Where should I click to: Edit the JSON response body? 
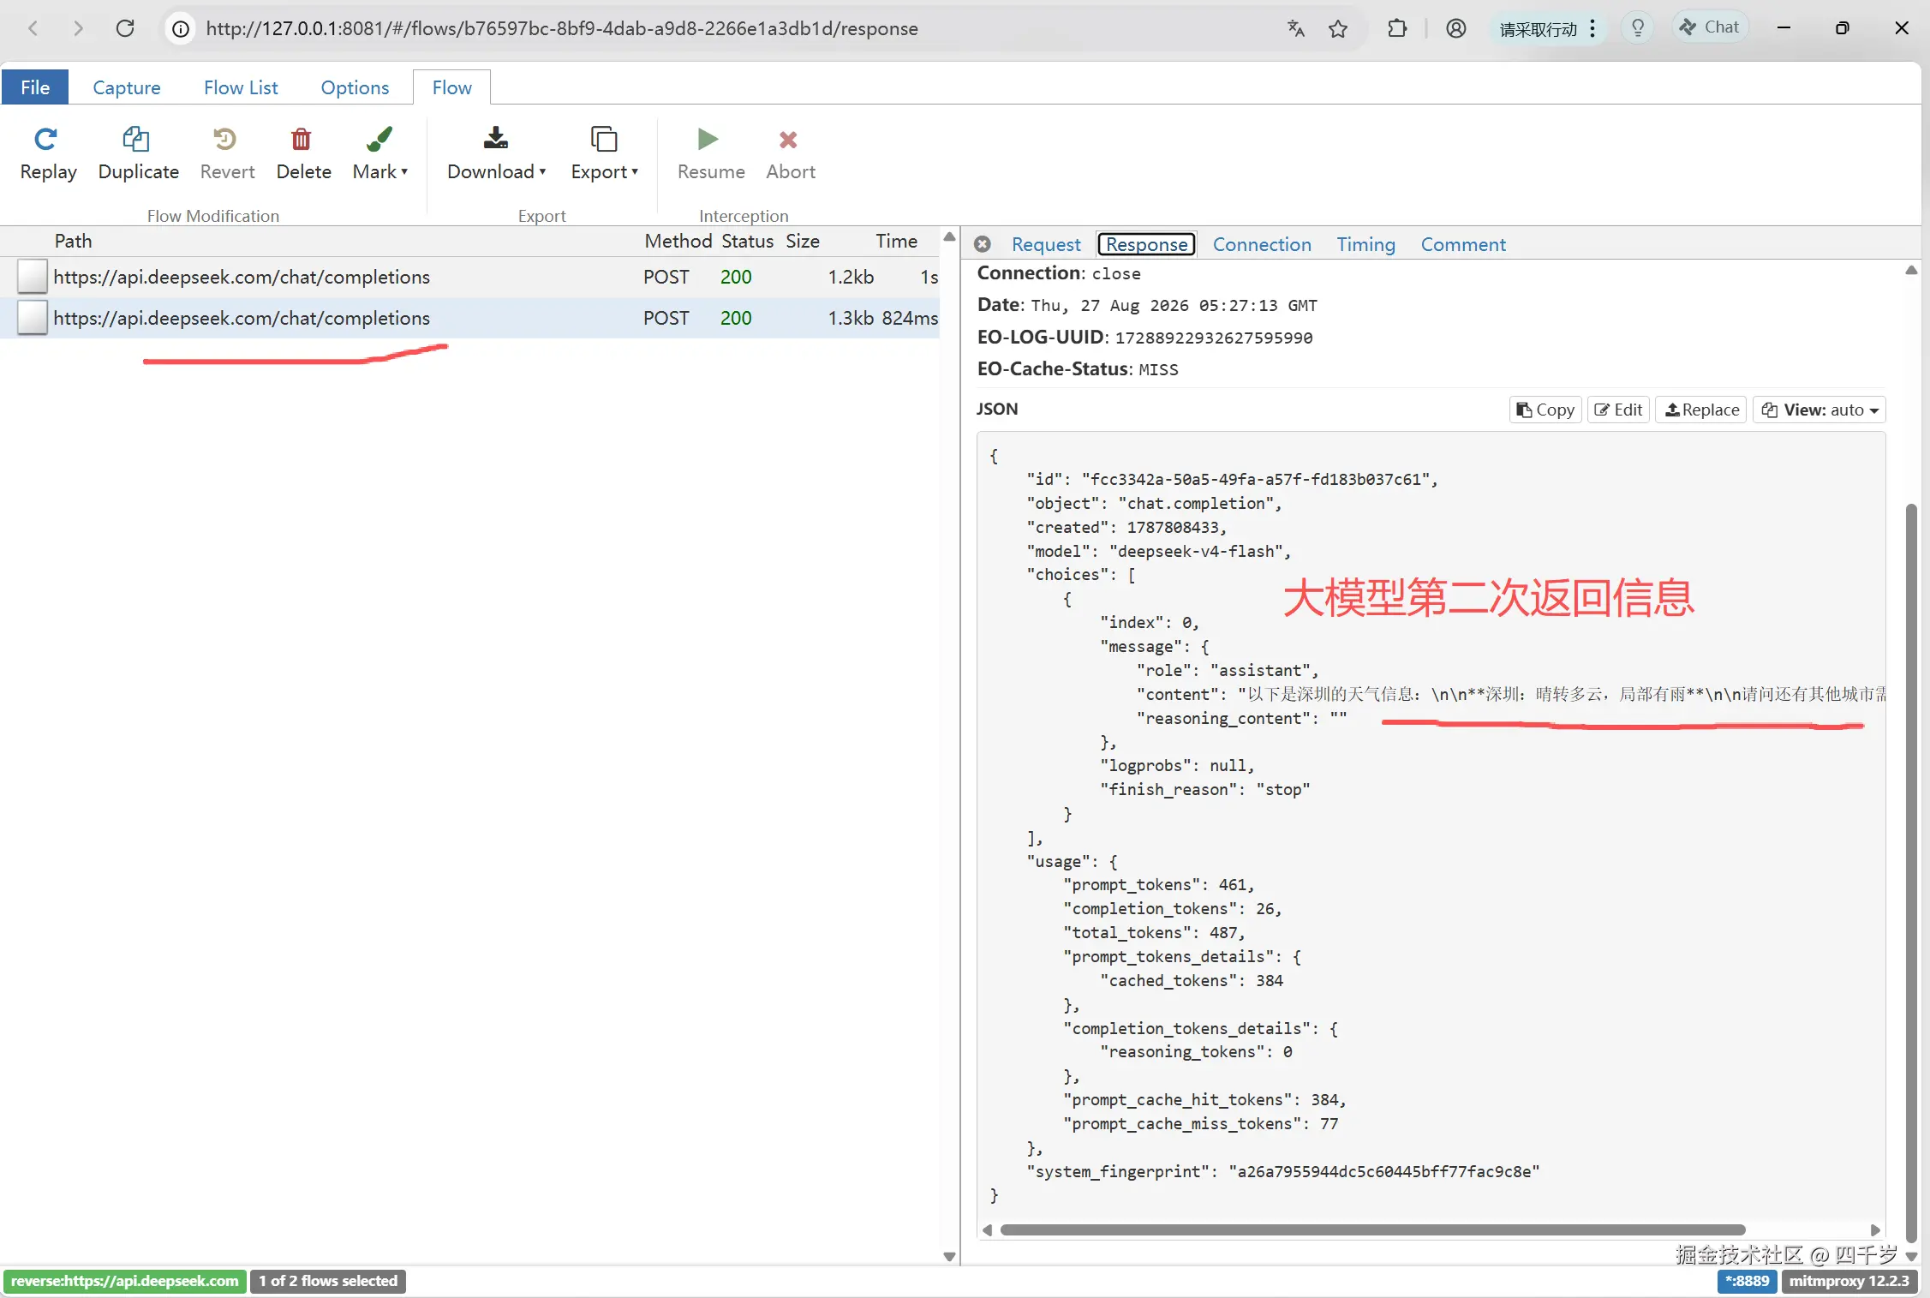pos(1618,410)
